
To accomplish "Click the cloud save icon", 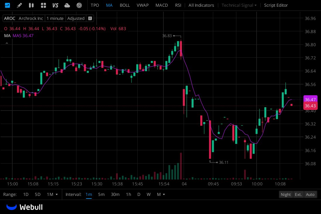I will [67, 5].
